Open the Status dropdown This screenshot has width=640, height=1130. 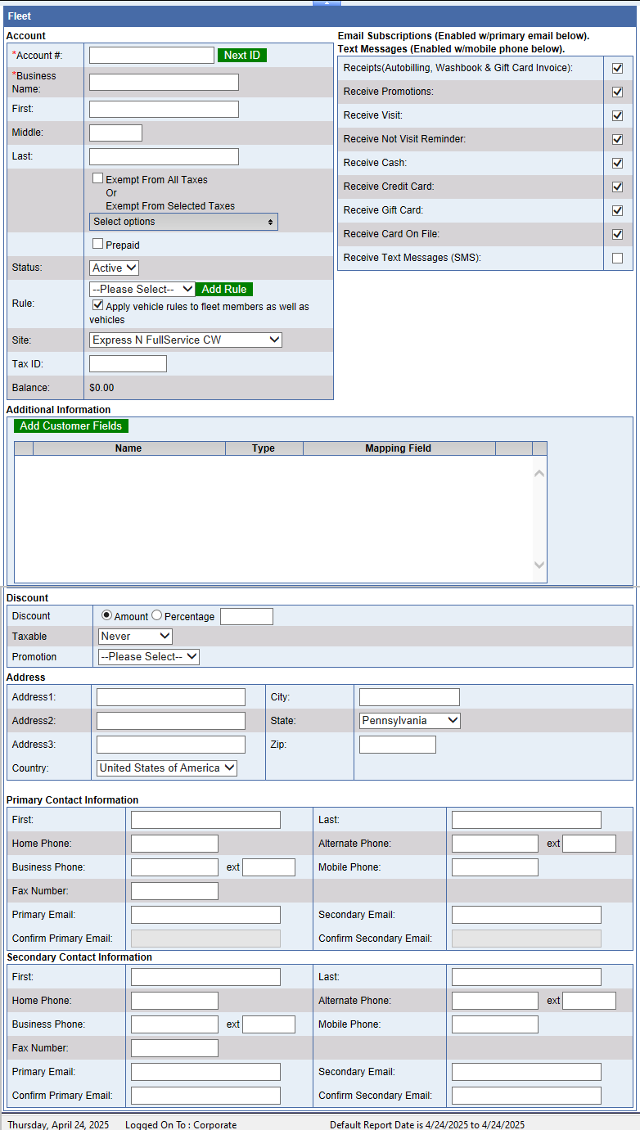114,268
